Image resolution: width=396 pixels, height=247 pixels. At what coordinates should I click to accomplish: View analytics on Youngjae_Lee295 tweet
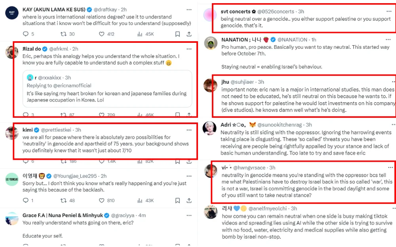[140, 201]
